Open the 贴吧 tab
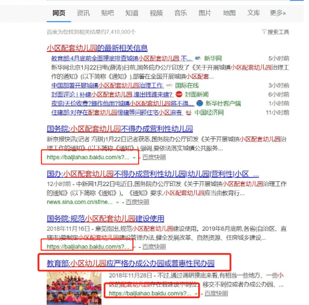 [x=108, y=13]
